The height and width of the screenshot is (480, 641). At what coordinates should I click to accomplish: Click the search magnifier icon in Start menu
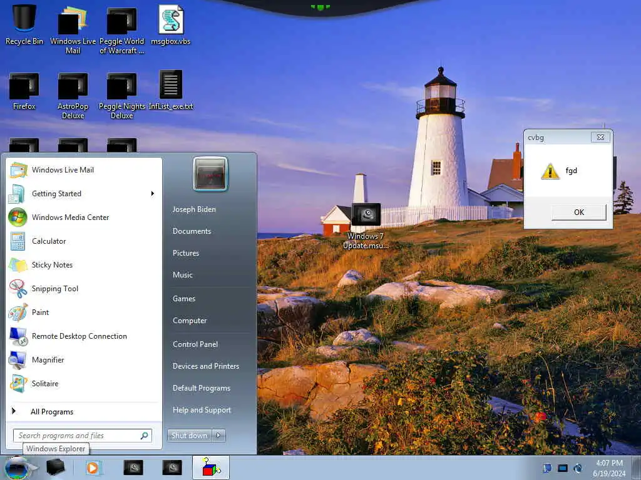click(145, 436)
